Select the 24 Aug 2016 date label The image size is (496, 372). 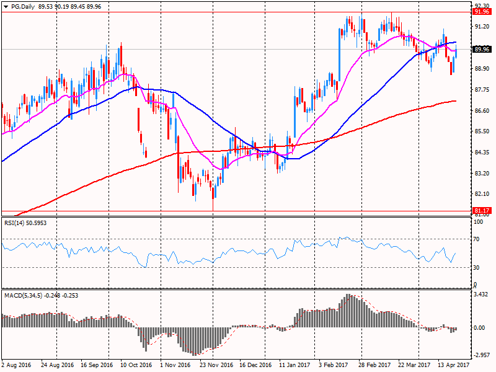coord(58,365)
